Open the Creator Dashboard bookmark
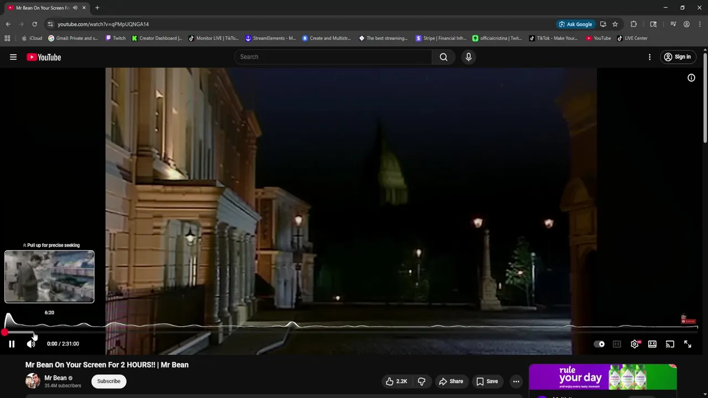This screenshot has width=708, height=398. 157,38
